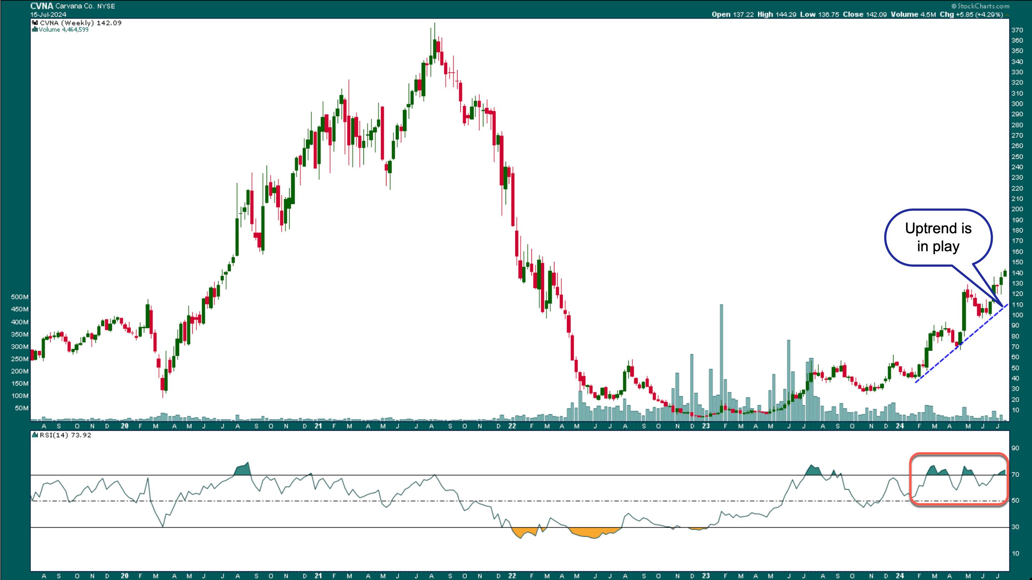1032x580 pixels.
Task: Click the 500M label on volume axis
Action: 20,297
